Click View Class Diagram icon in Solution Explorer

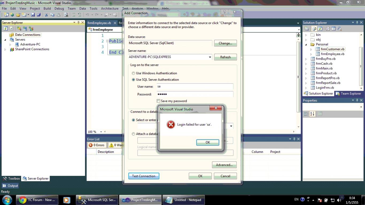pos(340,29)
